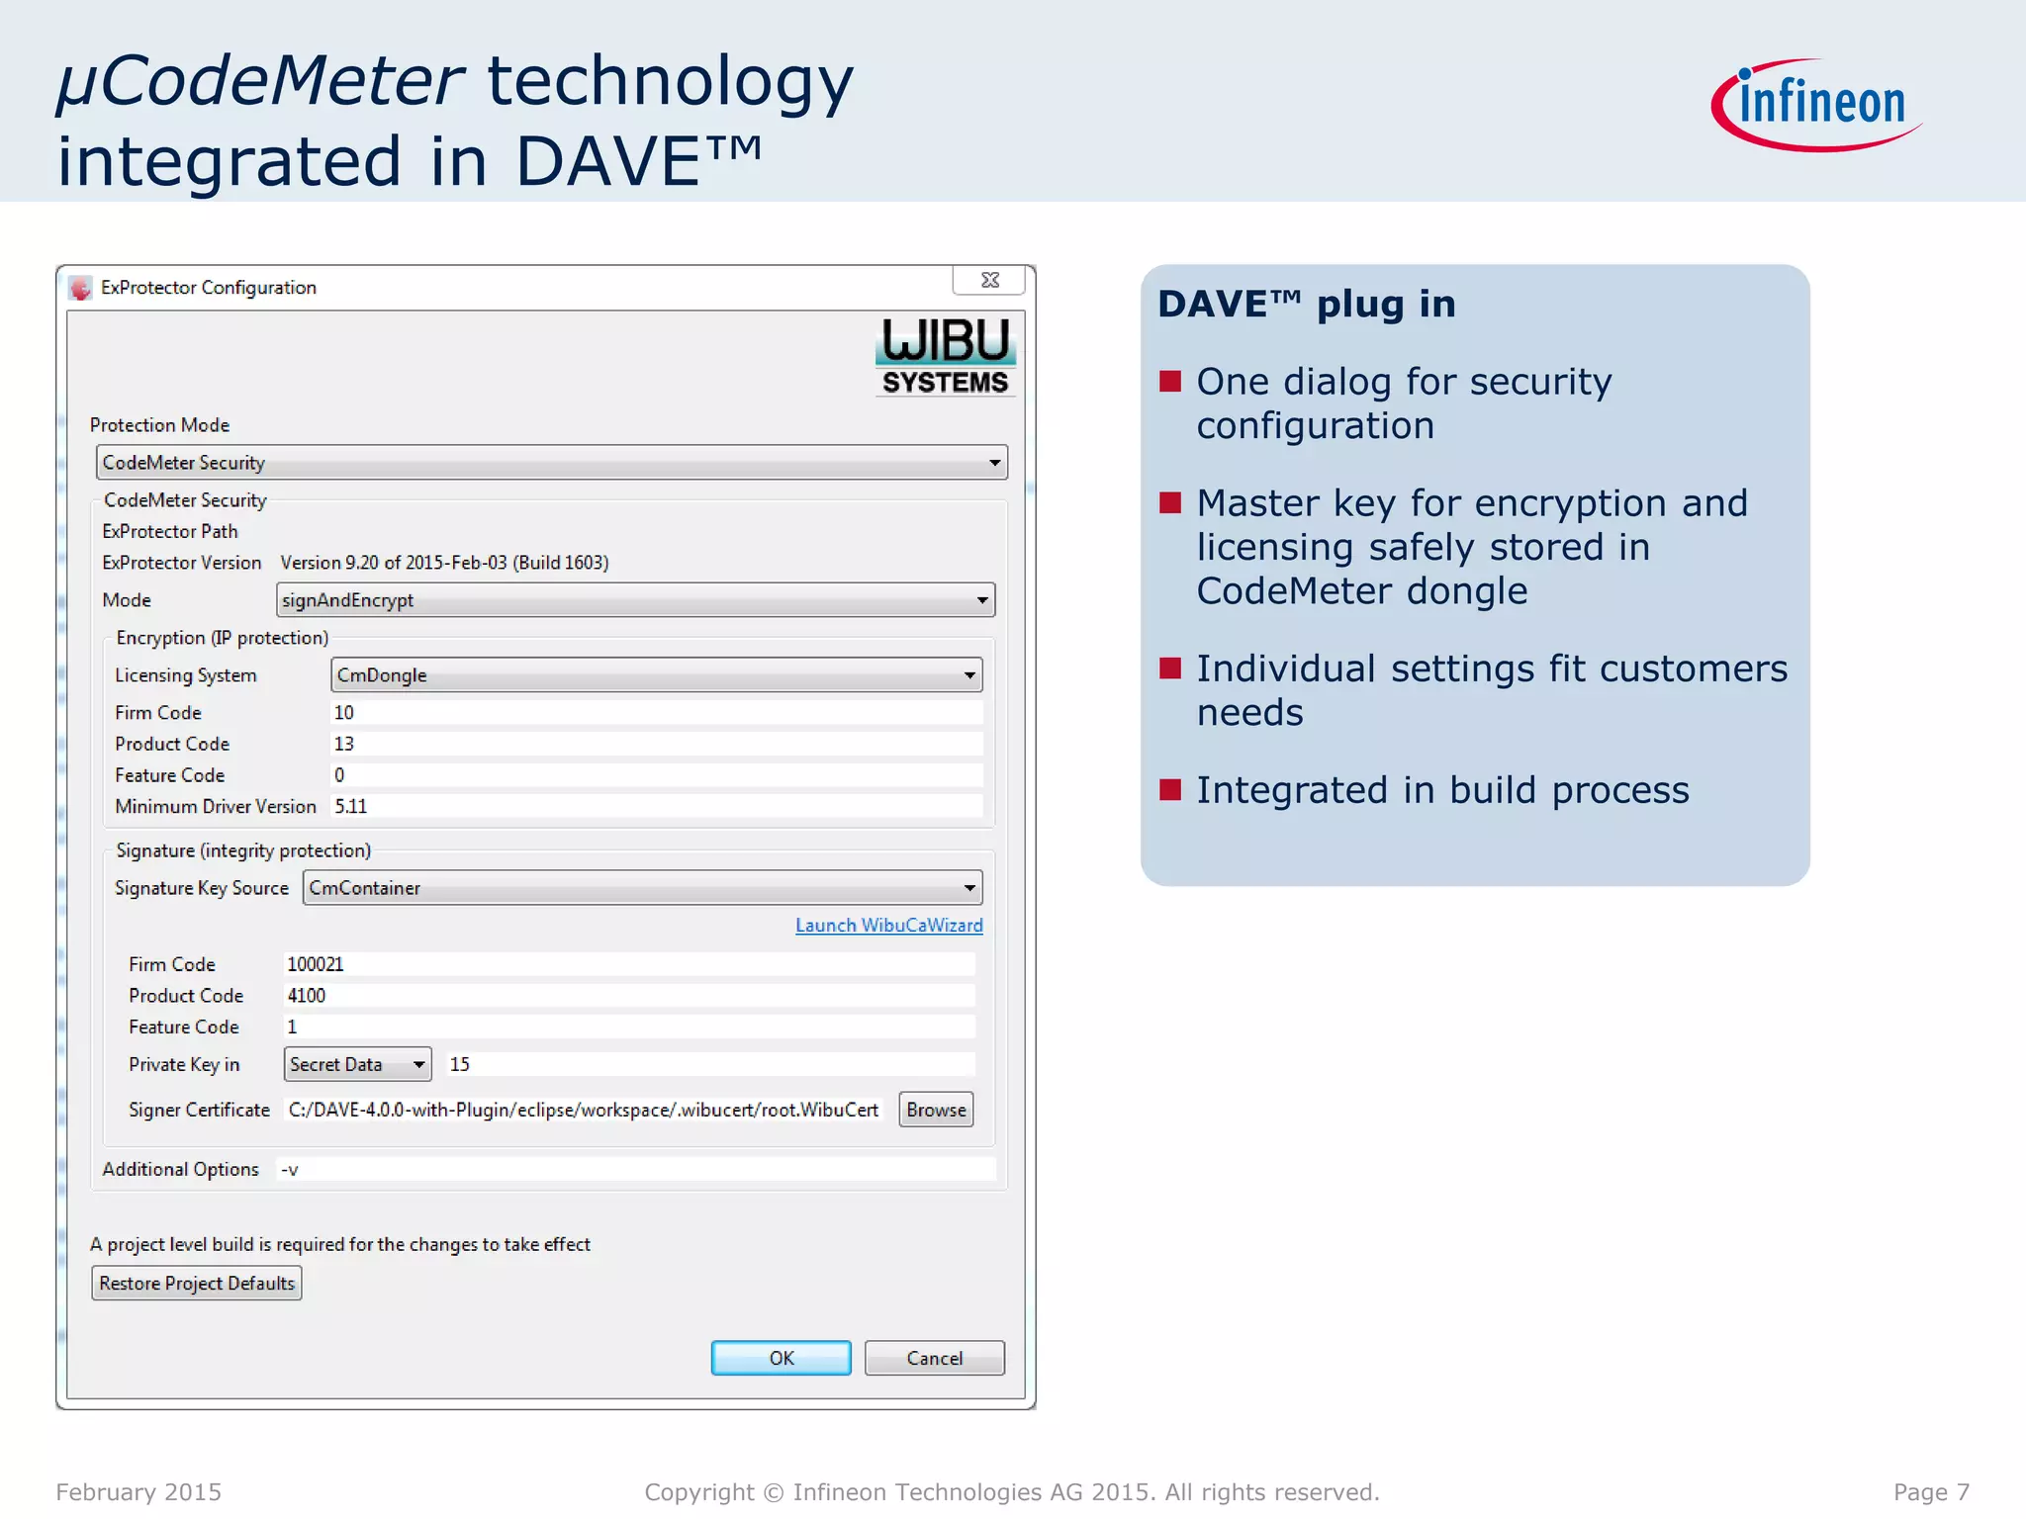Click the Encryption (IP protection) group label
Image resolution: width=2026 pixels, height=1519 pixels.
[x=223, y=638]
